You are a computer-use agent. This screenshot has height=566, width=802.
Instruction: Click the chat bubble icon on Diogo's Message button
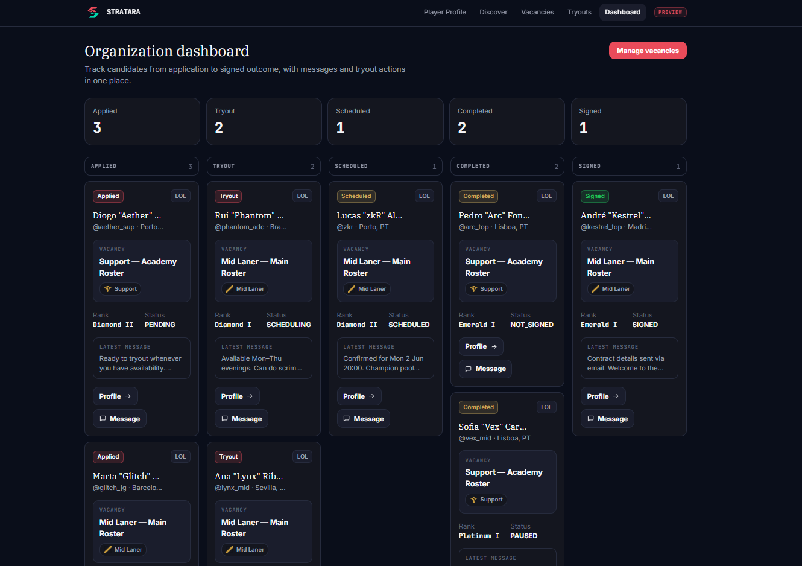pos(103,419)
